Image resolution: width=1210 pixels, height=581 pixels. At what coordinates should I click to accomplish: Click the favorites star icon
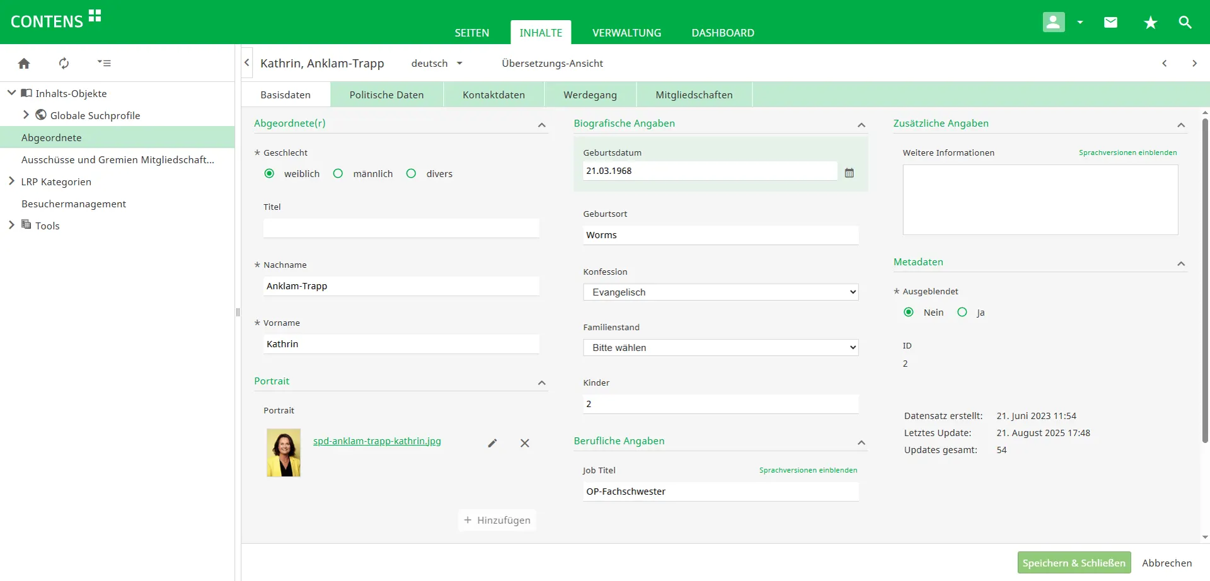(1150, 23)
